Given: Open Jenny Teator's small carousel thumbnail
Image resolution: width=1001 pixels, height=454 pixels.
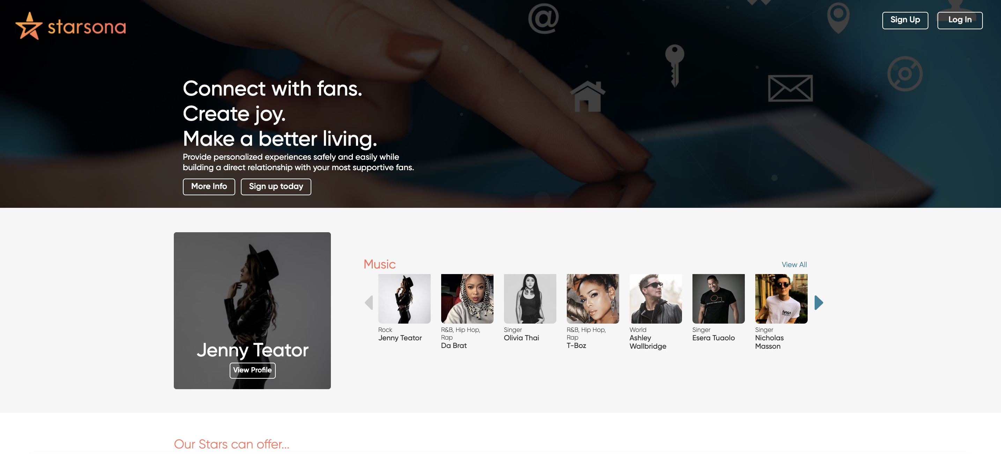Looking at the screenshot, I should [x=404, y=298].
